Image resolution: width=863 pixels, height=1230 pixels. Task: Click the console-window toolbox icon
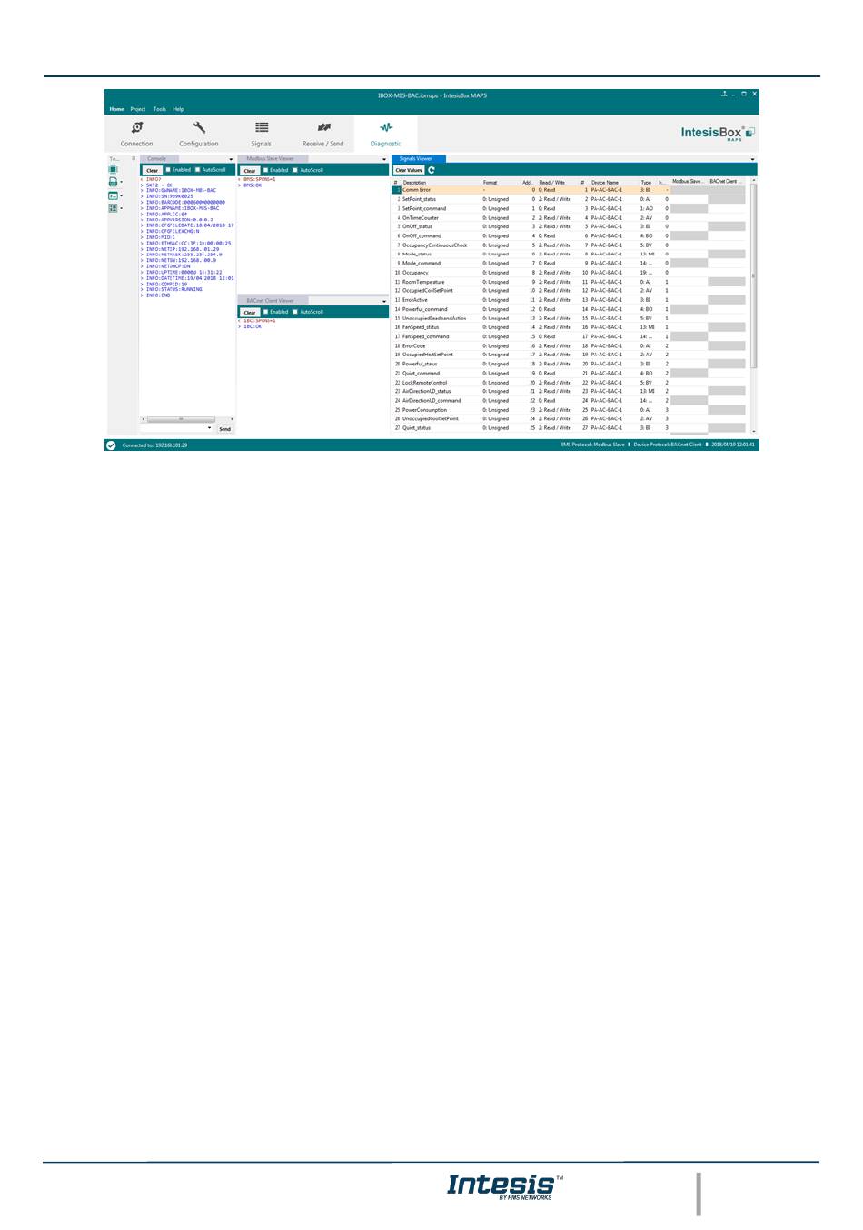point(114,195)
